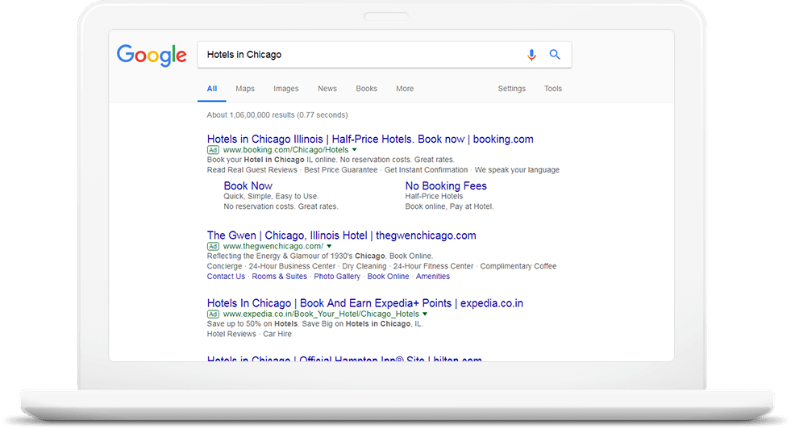
Task: Click the Google logo
Action: pos(152,55)
